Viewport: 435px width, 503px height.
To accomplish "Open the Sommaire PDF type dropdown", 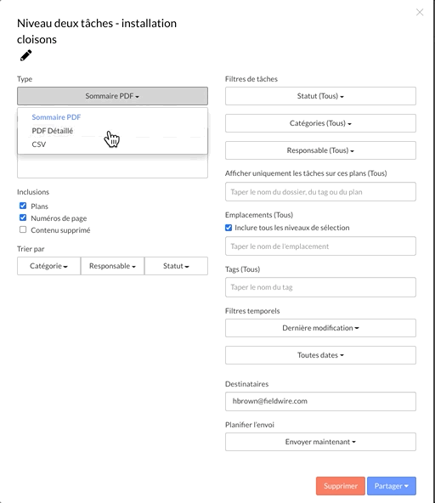I will tap(112, 96).
